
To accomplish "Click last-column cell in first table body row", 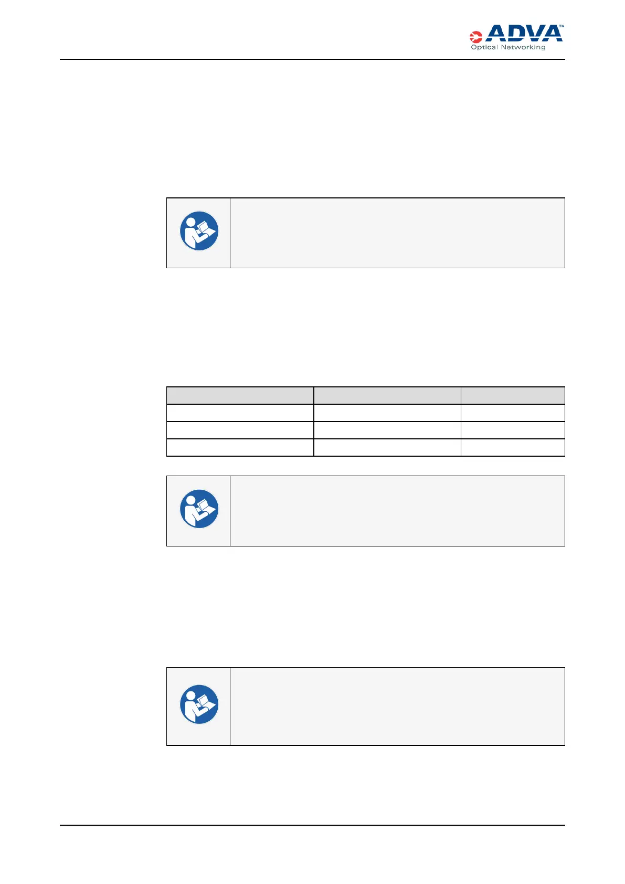I will (x=513, y=413).
